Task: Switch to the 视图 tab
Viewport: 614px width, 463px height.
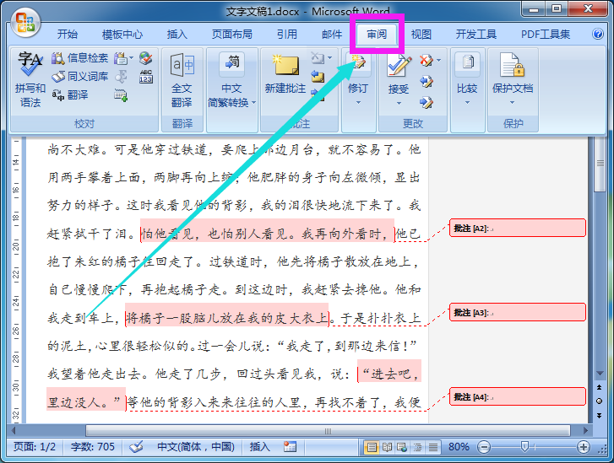Action: [421, 35]
